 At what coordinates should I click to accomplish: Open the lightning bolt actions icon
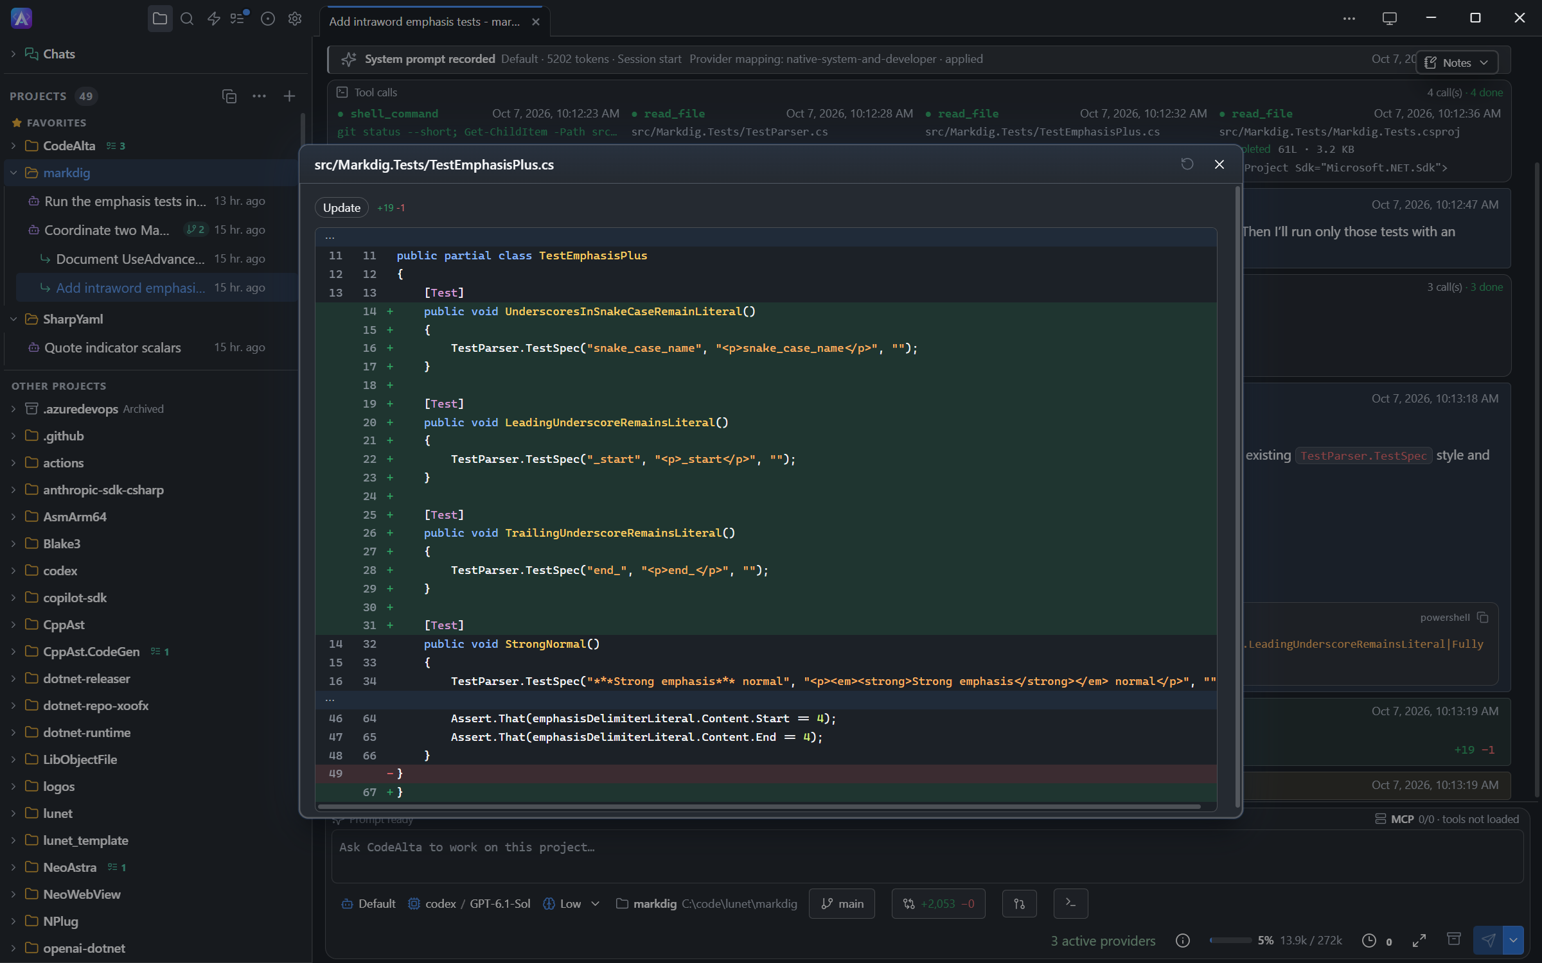coord(214,19)
